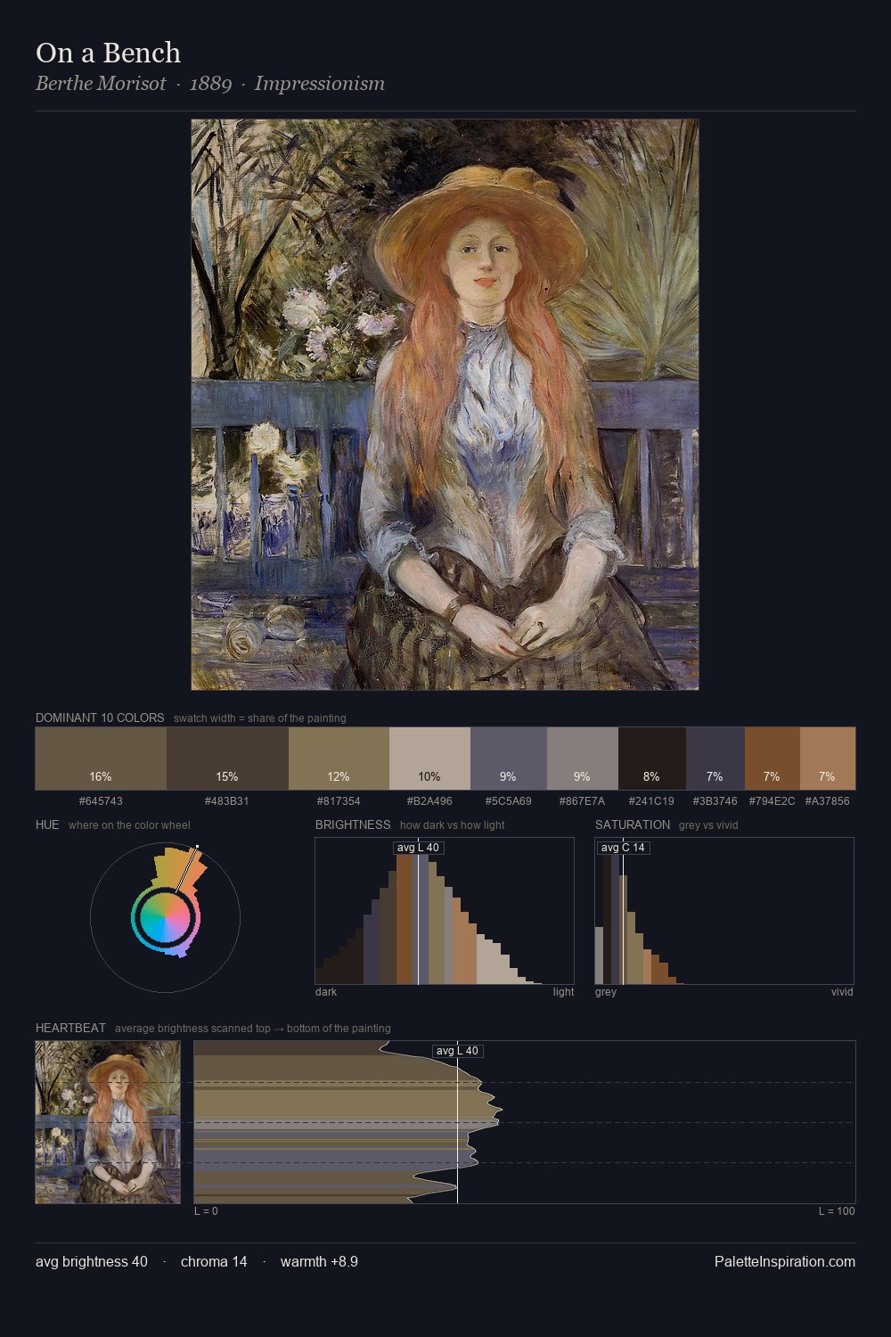
Task: Click the 'light' brightness axis label
Action: pos(563,992)
